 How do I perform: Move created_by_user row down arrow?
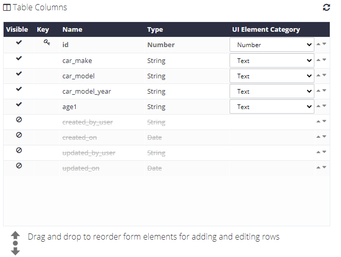point(324,121)
